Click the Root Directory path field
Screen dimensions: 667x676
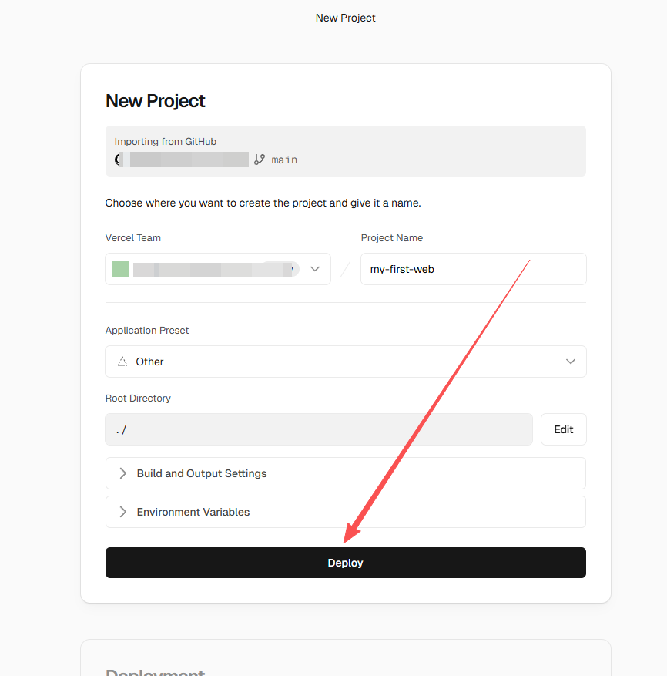[x=319, y=429]
